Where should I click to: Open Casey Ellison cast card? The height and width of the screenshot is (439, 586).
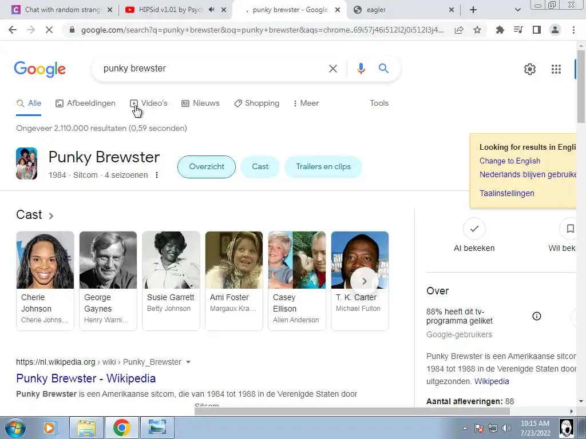coord(297,281)
